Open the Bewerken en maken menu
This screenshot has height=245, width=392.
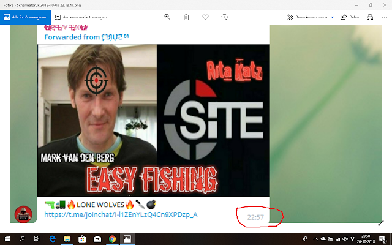(311, 17)
